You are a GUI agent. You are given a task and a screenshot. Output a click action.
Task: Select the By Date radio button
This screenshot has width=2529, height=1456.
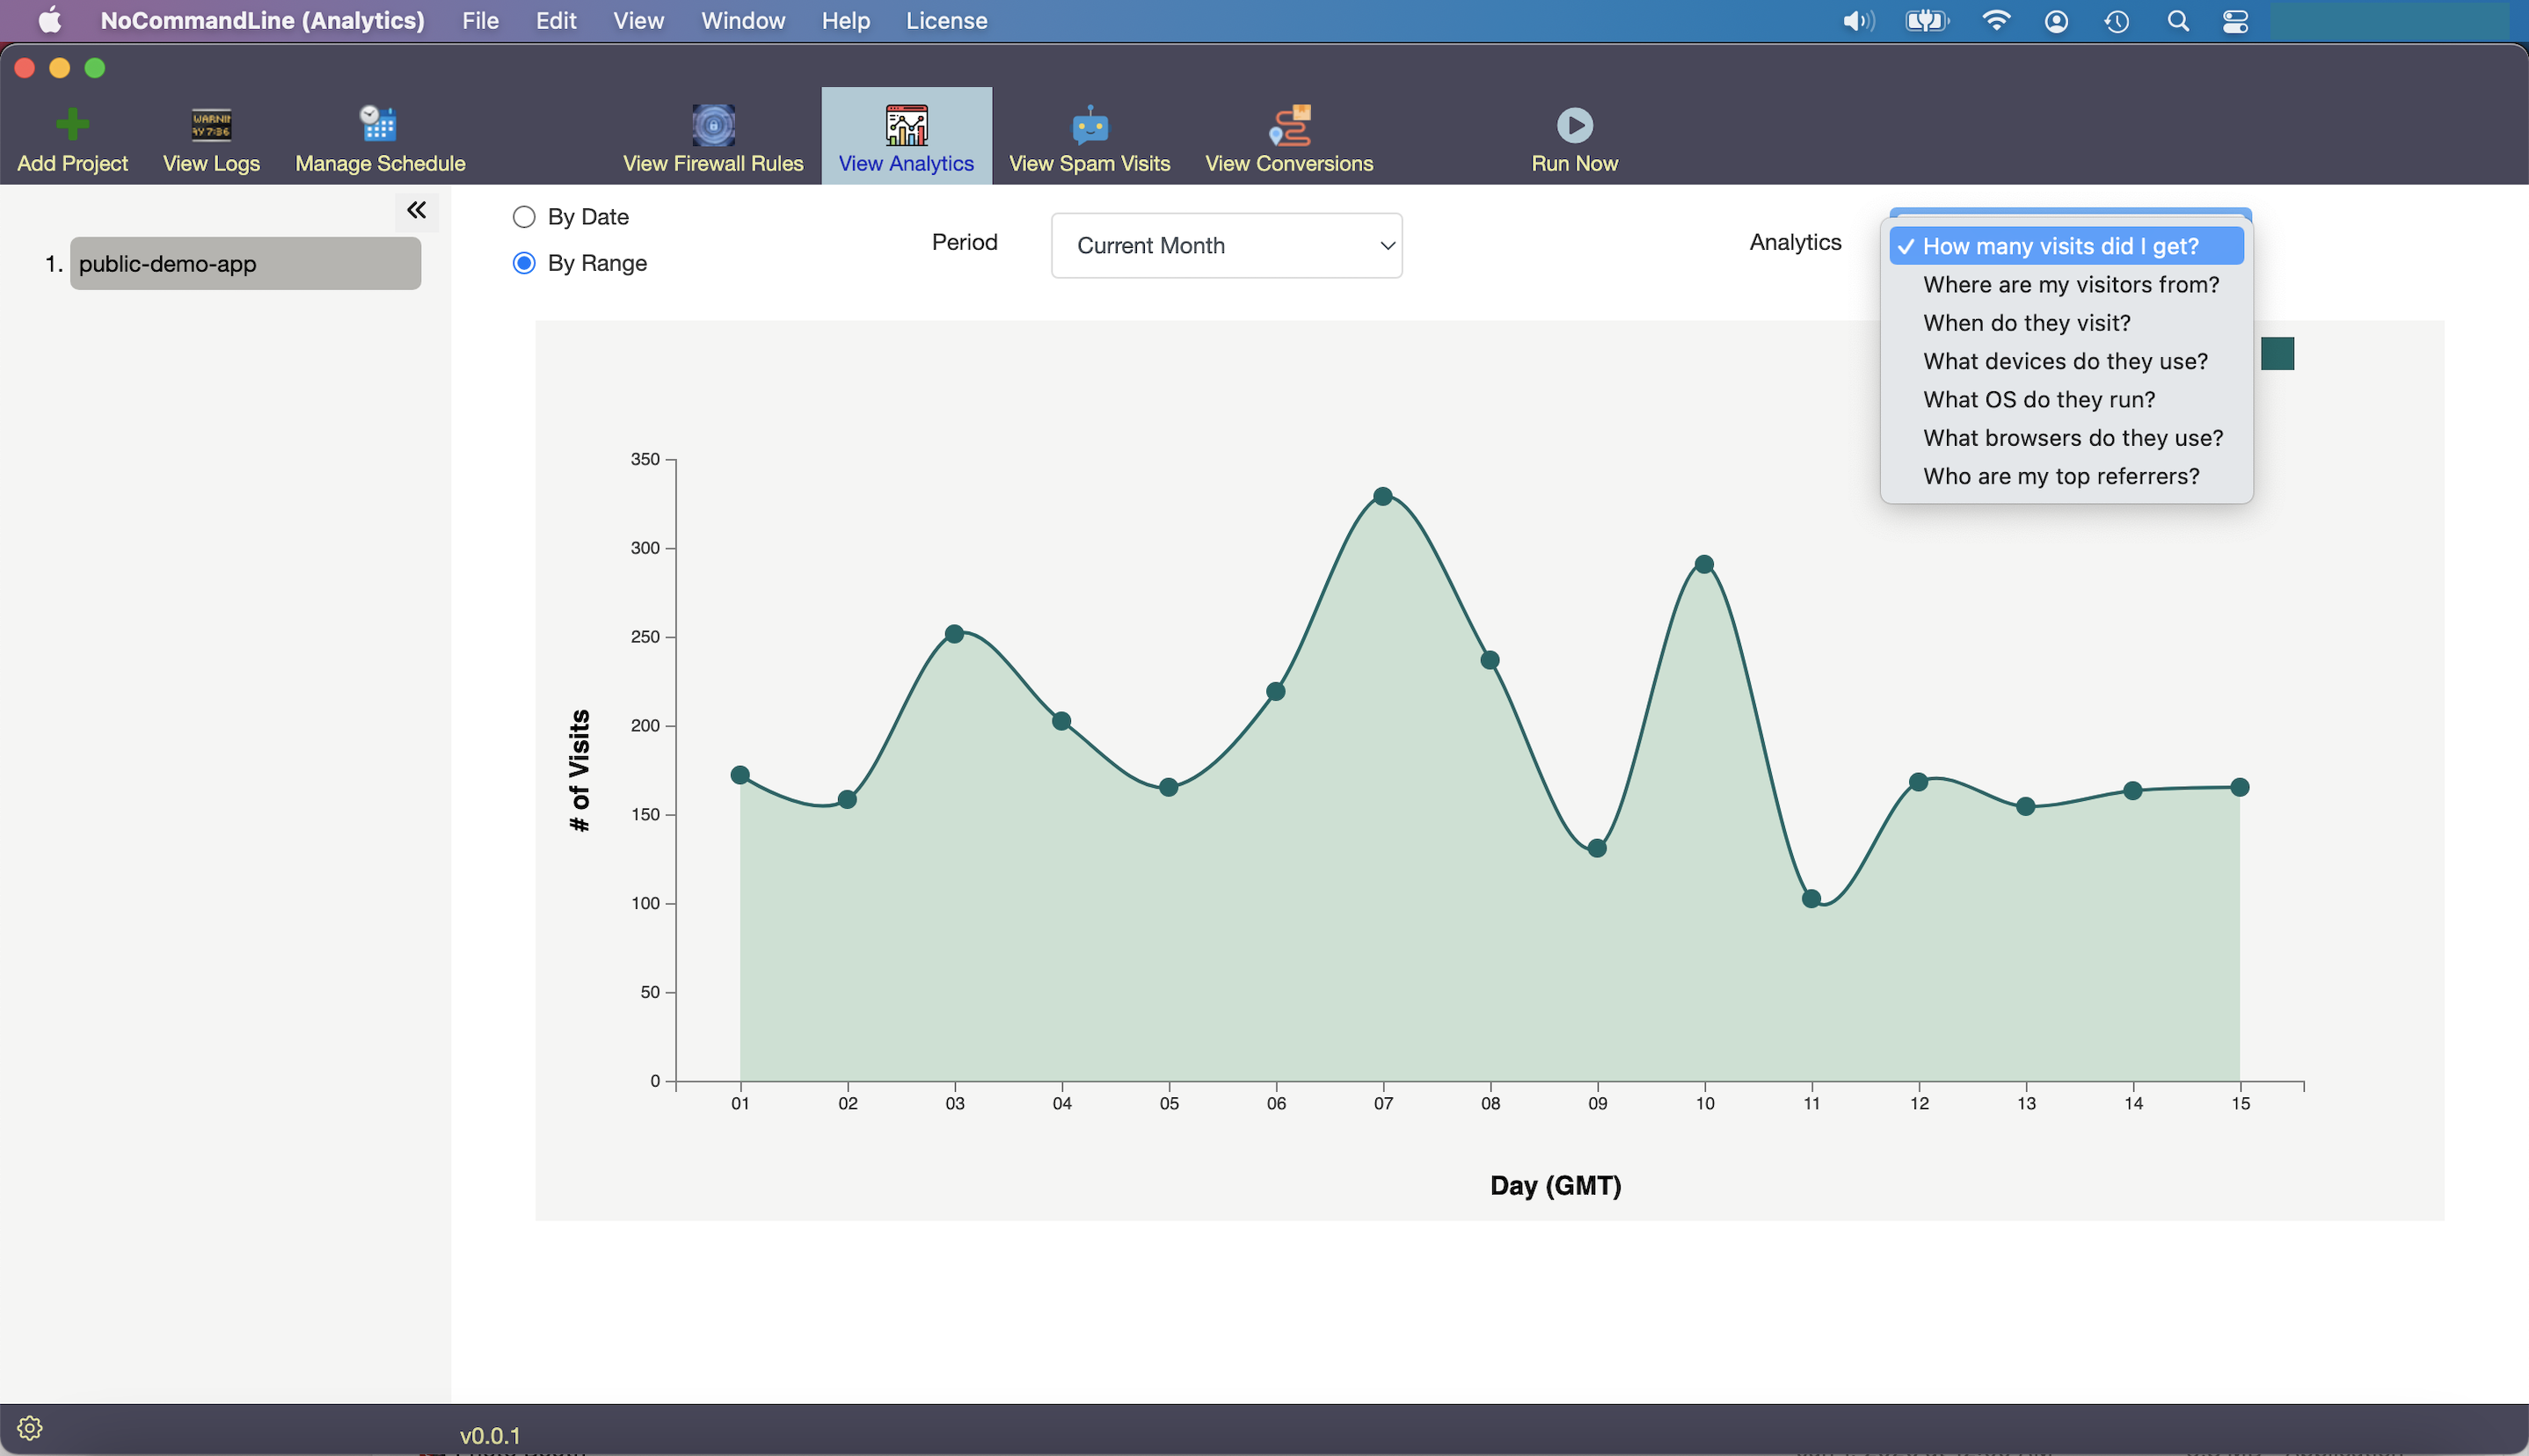pos(524,217)
